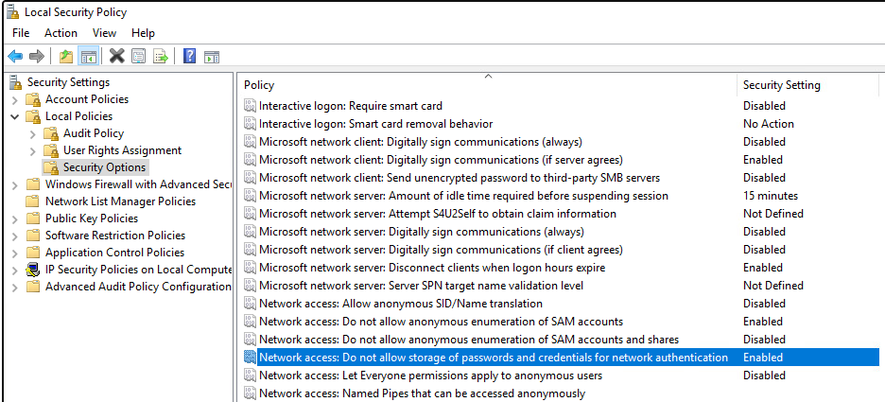The width and height of the screenshot is (885, 402).
Task: Collapse the Local Policies tree node
Action: tap(14, 116)
